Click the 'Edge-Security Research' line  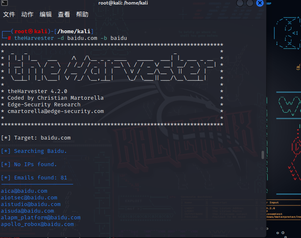coord(44,105)
